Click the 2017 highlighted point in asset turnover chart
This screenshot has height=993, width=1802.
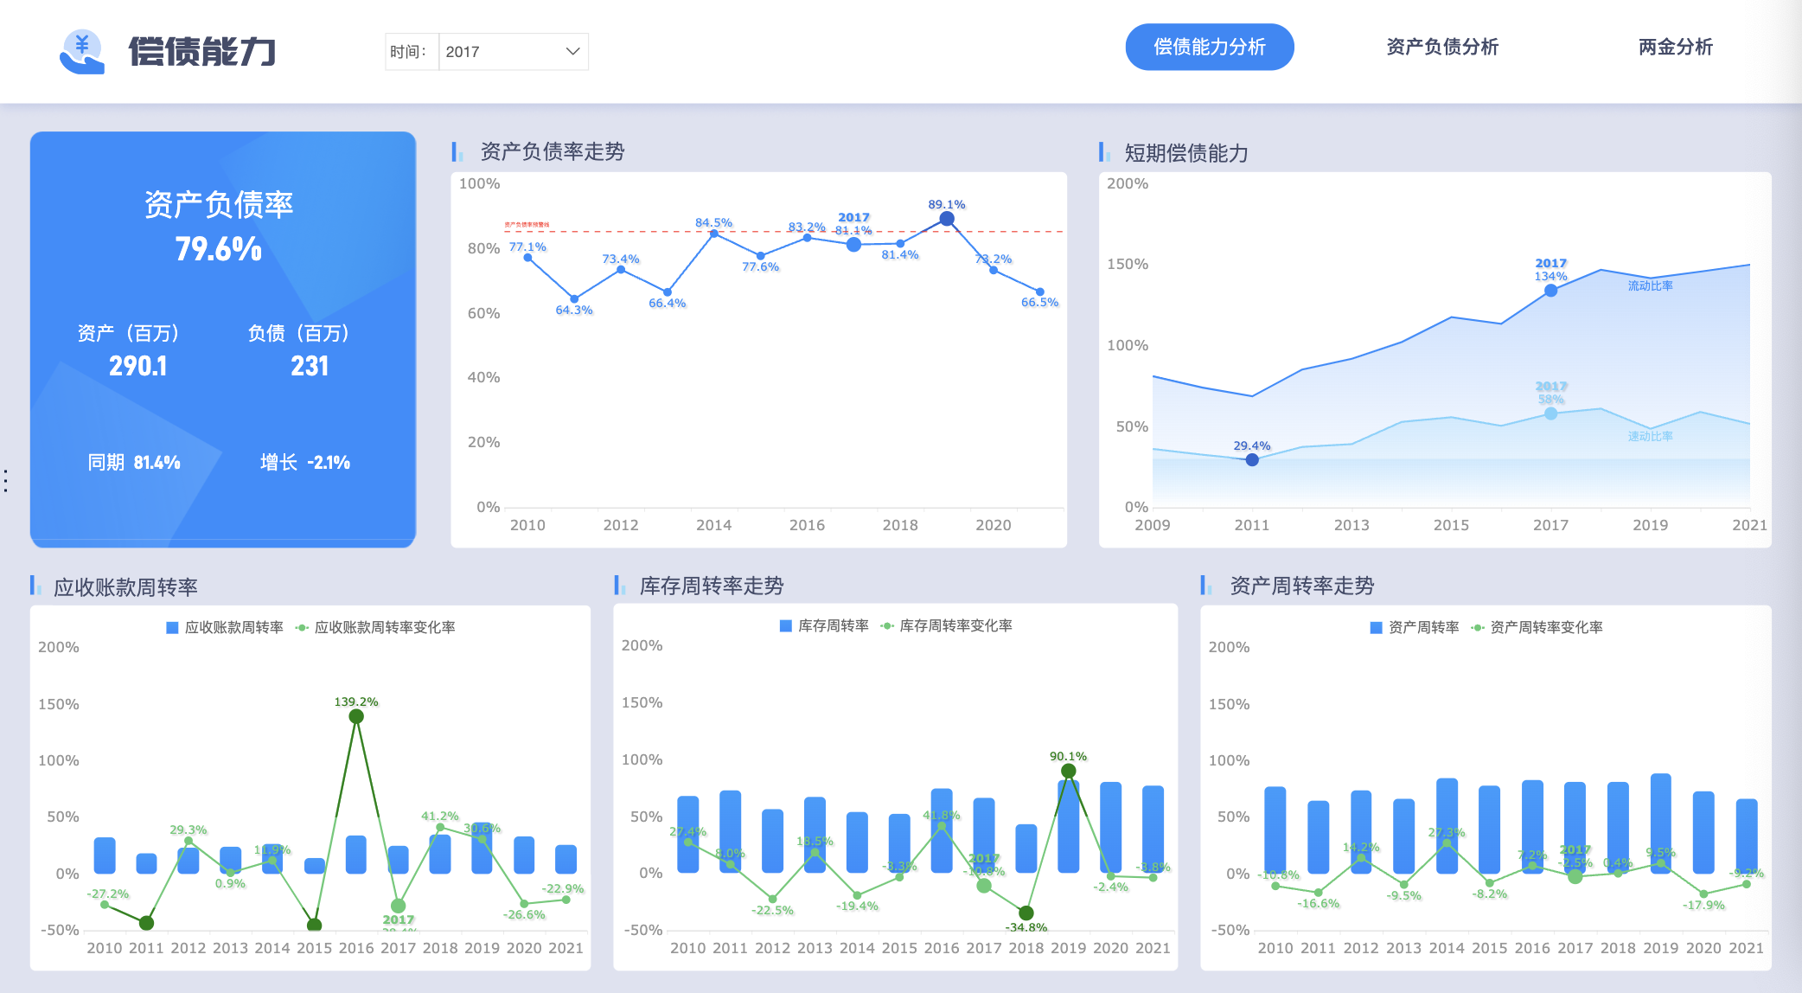pos(1575,876)
